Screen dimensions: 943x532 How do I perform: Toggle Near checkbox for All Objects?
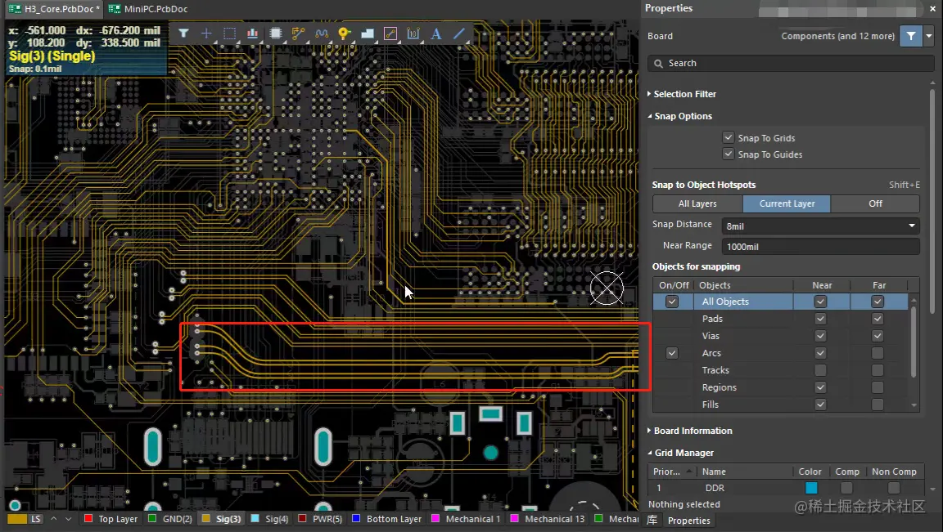point(820,302)
